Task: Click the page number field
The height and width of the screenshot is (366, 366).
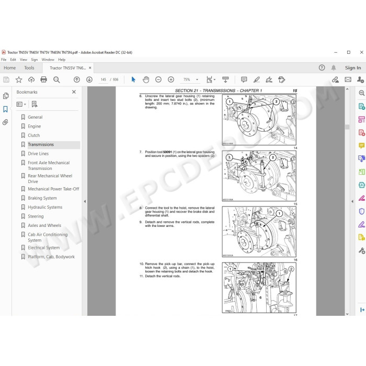Action: pos(104,80)
